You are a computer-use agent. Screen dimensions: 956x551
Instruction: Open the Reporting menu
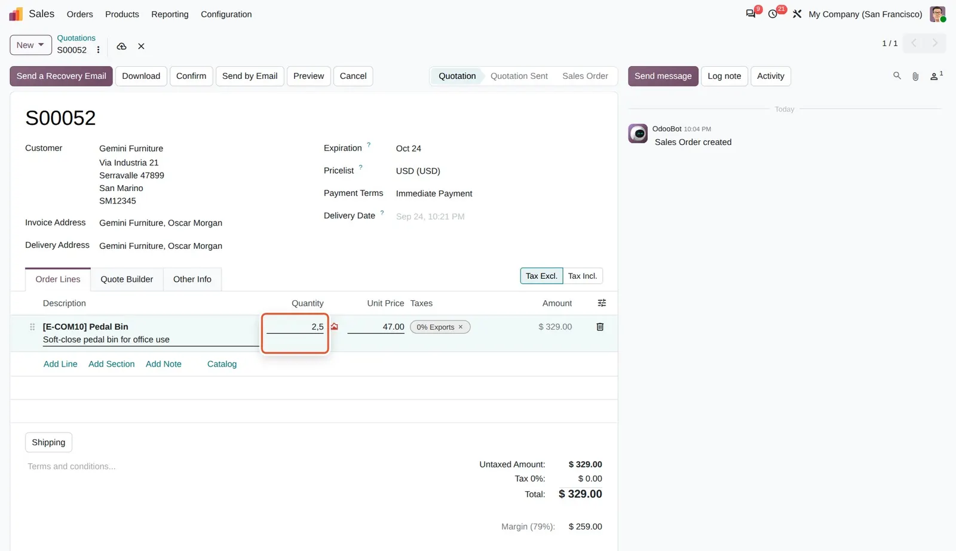(170, 14)
